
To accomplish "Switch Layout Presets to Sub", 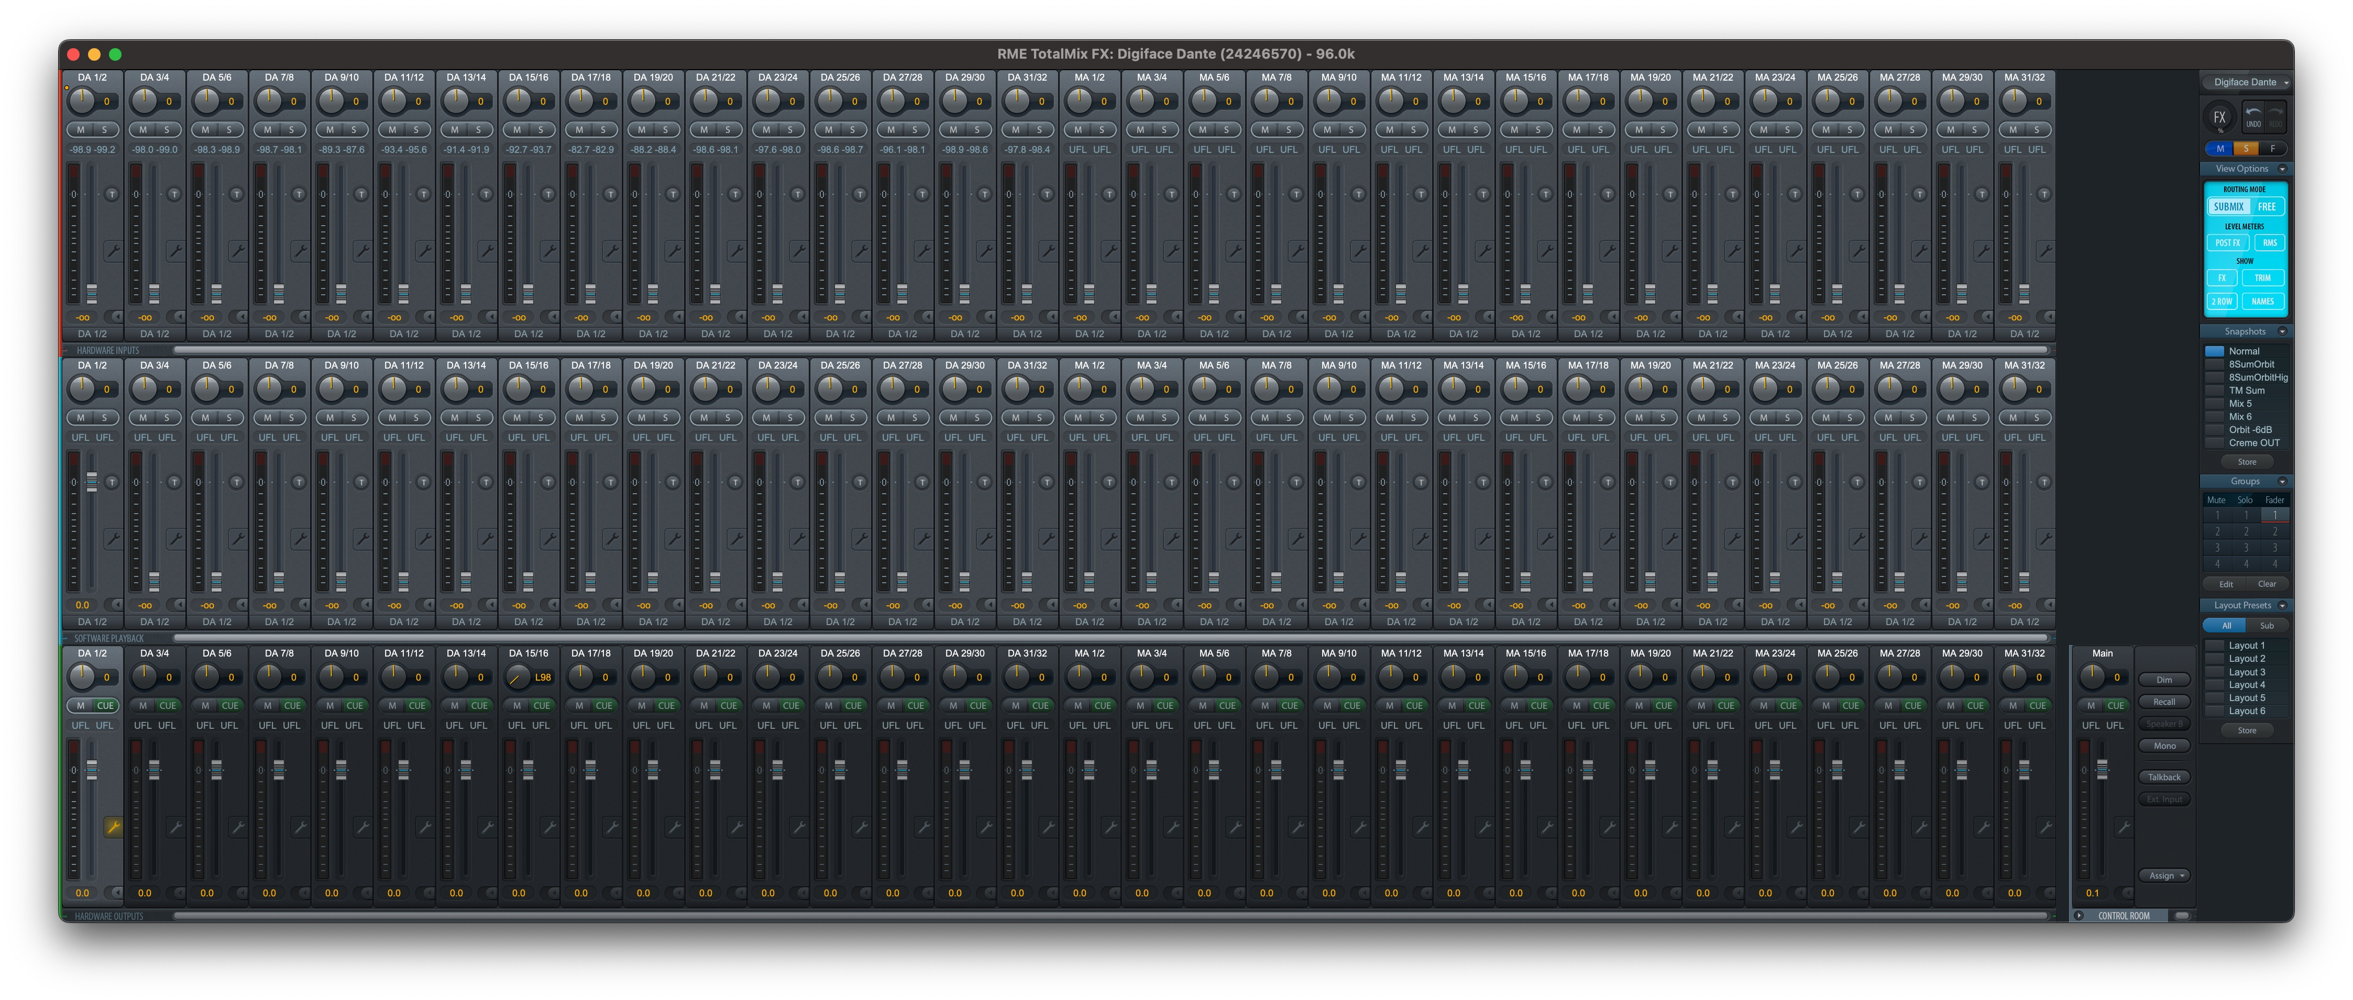I will 2266,626.
